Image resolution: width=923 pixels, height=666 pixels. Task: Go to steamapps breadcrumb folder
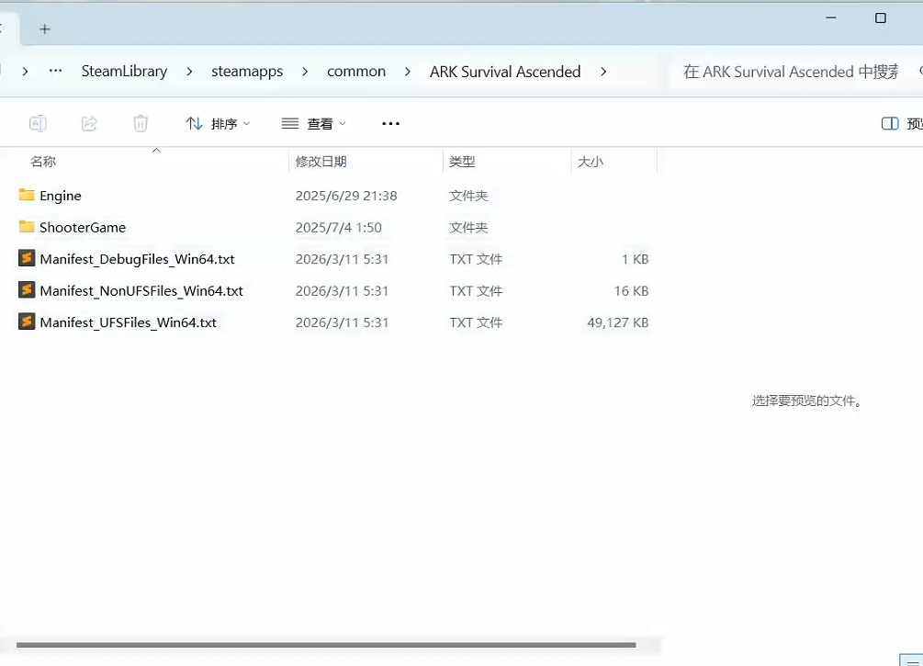[x=247, y=72]
